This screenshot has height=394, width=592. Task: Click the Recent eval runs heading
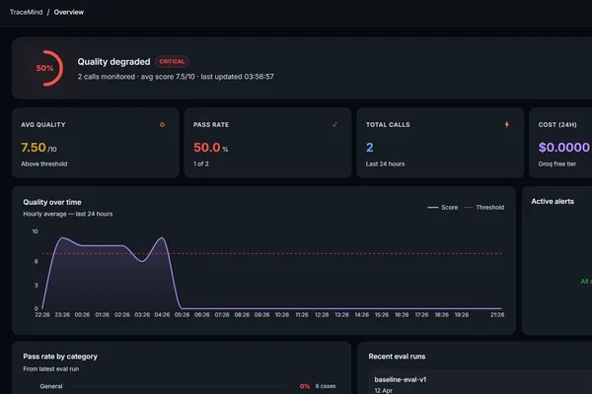[x=397, y=357]
